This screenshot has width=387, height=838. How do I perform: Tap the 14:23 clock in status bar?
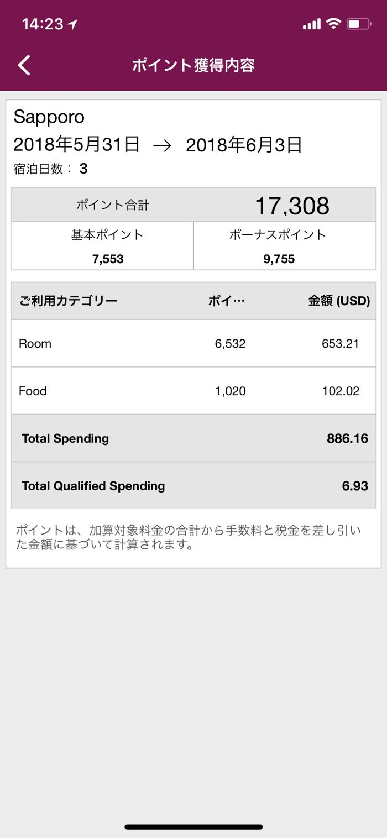[x=43, y=24]
